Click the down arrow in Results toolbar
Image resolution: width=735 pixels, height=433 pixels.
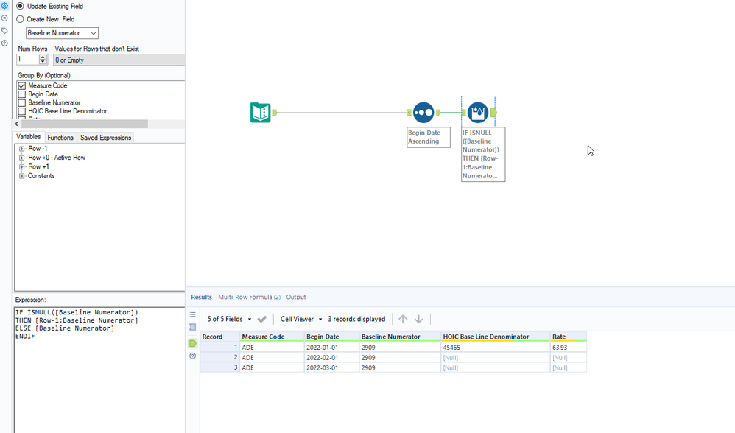point(418,319)
